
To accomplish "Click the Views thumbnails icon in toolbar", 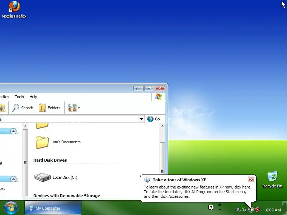I will (72, 108).
